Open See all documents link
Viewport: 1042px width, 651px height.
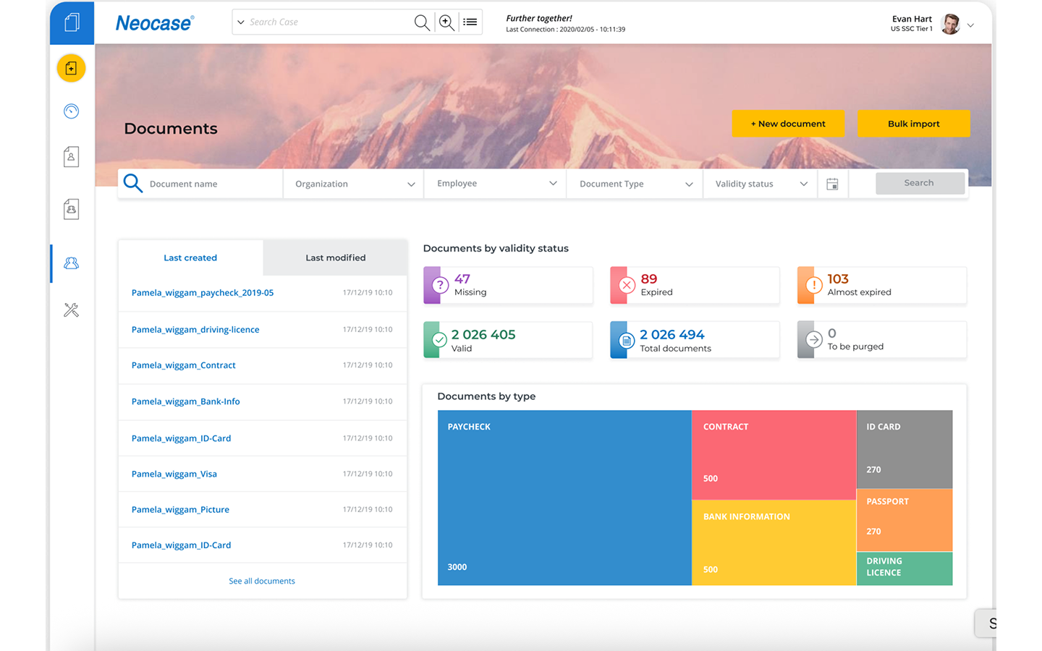pos(262,581)
